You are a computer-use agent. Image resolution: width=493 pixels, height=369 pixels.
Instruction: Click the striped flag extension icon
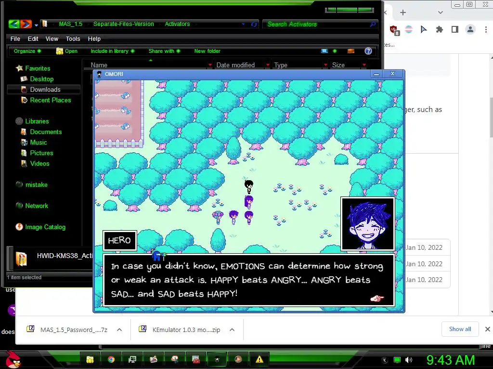(x=408, y=29)
